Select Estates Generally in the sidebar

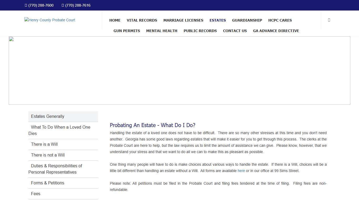coord(47,116)
